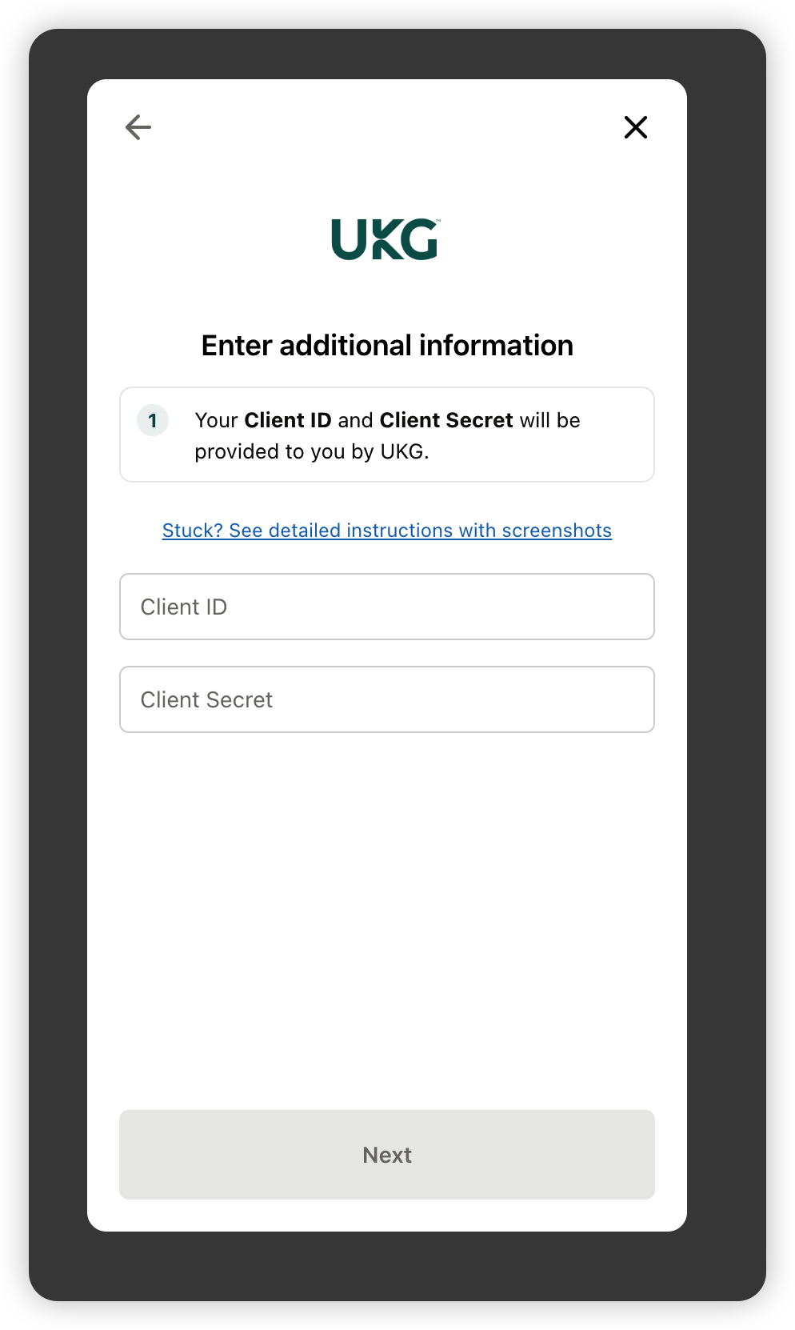Click "provided to you by UKG." text

(312, 451)
